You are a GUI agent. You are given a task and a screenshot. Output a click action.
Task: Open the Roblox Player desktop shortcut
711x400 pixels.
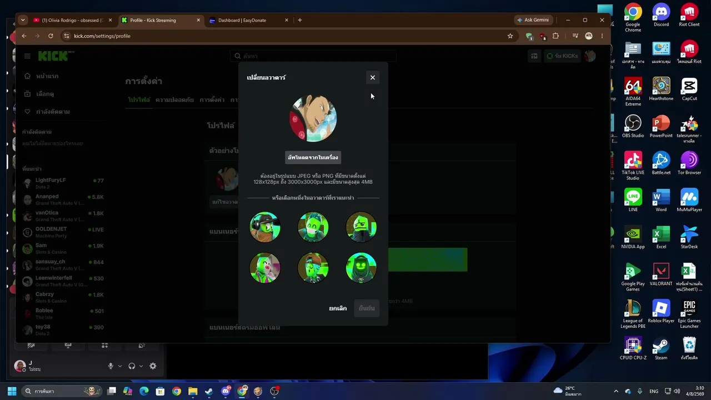tap(661, 312)
